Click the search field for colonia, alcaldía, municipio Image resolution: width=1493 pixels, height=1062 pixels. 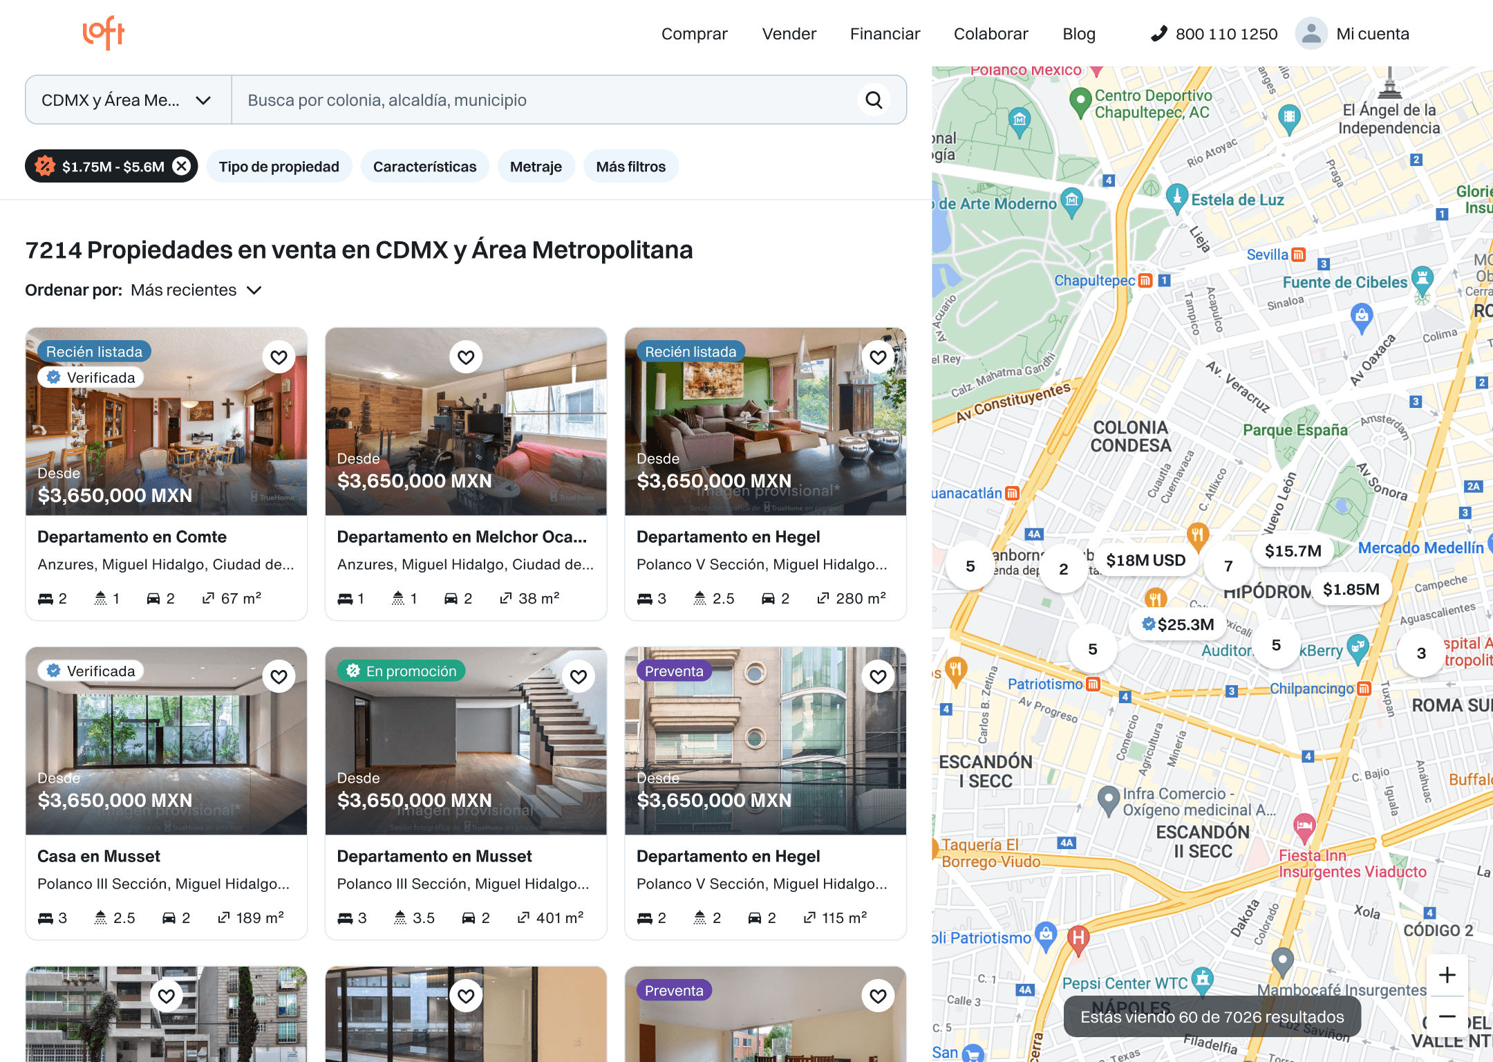[545, 100]
